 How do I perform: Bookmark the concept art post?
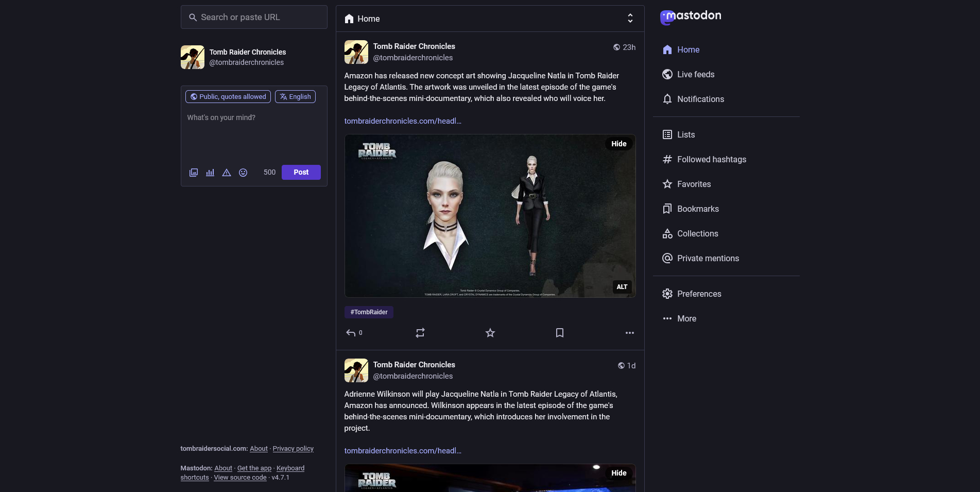click(560, 333)
